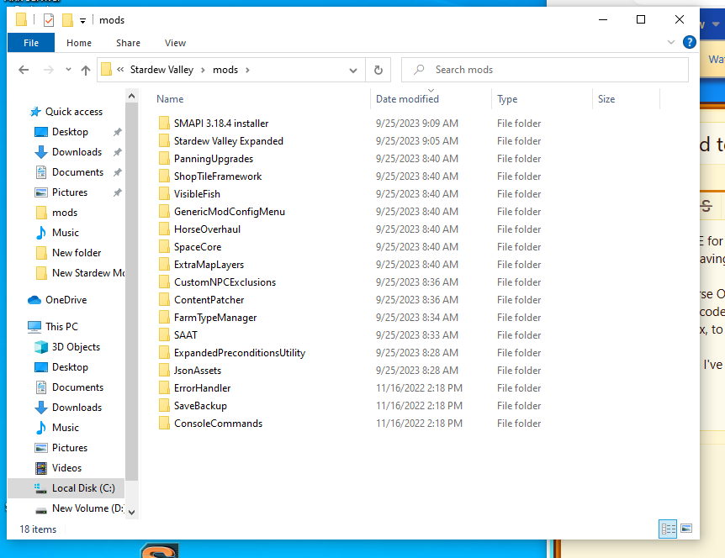Open the mods shortcut in navigation pane

pyautogui.click(x=65, y=213)
